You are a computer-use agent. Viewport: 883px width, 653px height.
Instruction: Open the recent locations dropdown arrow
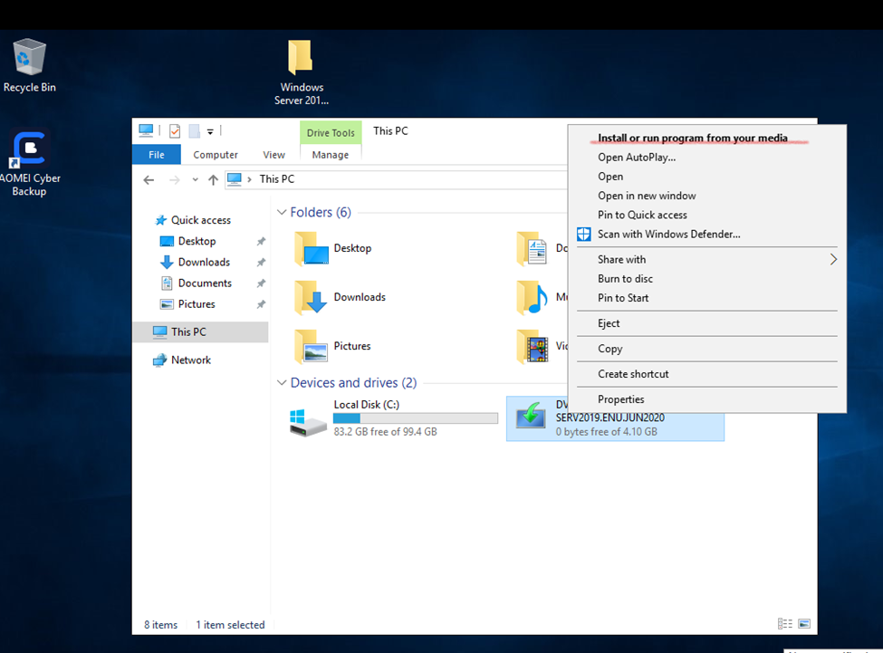click(x=197, y=179)
